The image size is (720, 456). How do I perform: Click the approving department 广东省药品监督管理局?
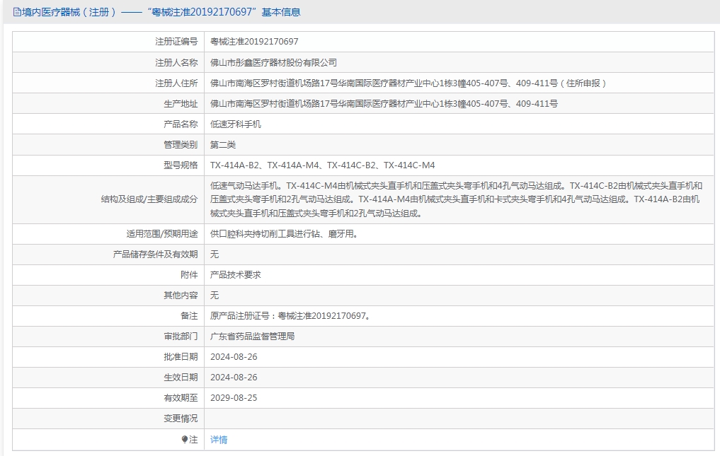tap(252, 336)
